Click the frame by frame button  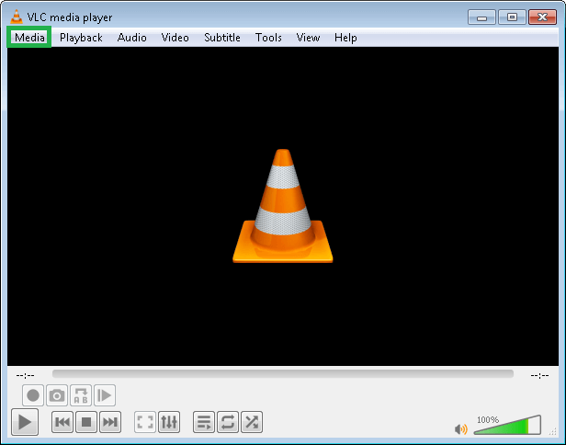pos(105,395)
